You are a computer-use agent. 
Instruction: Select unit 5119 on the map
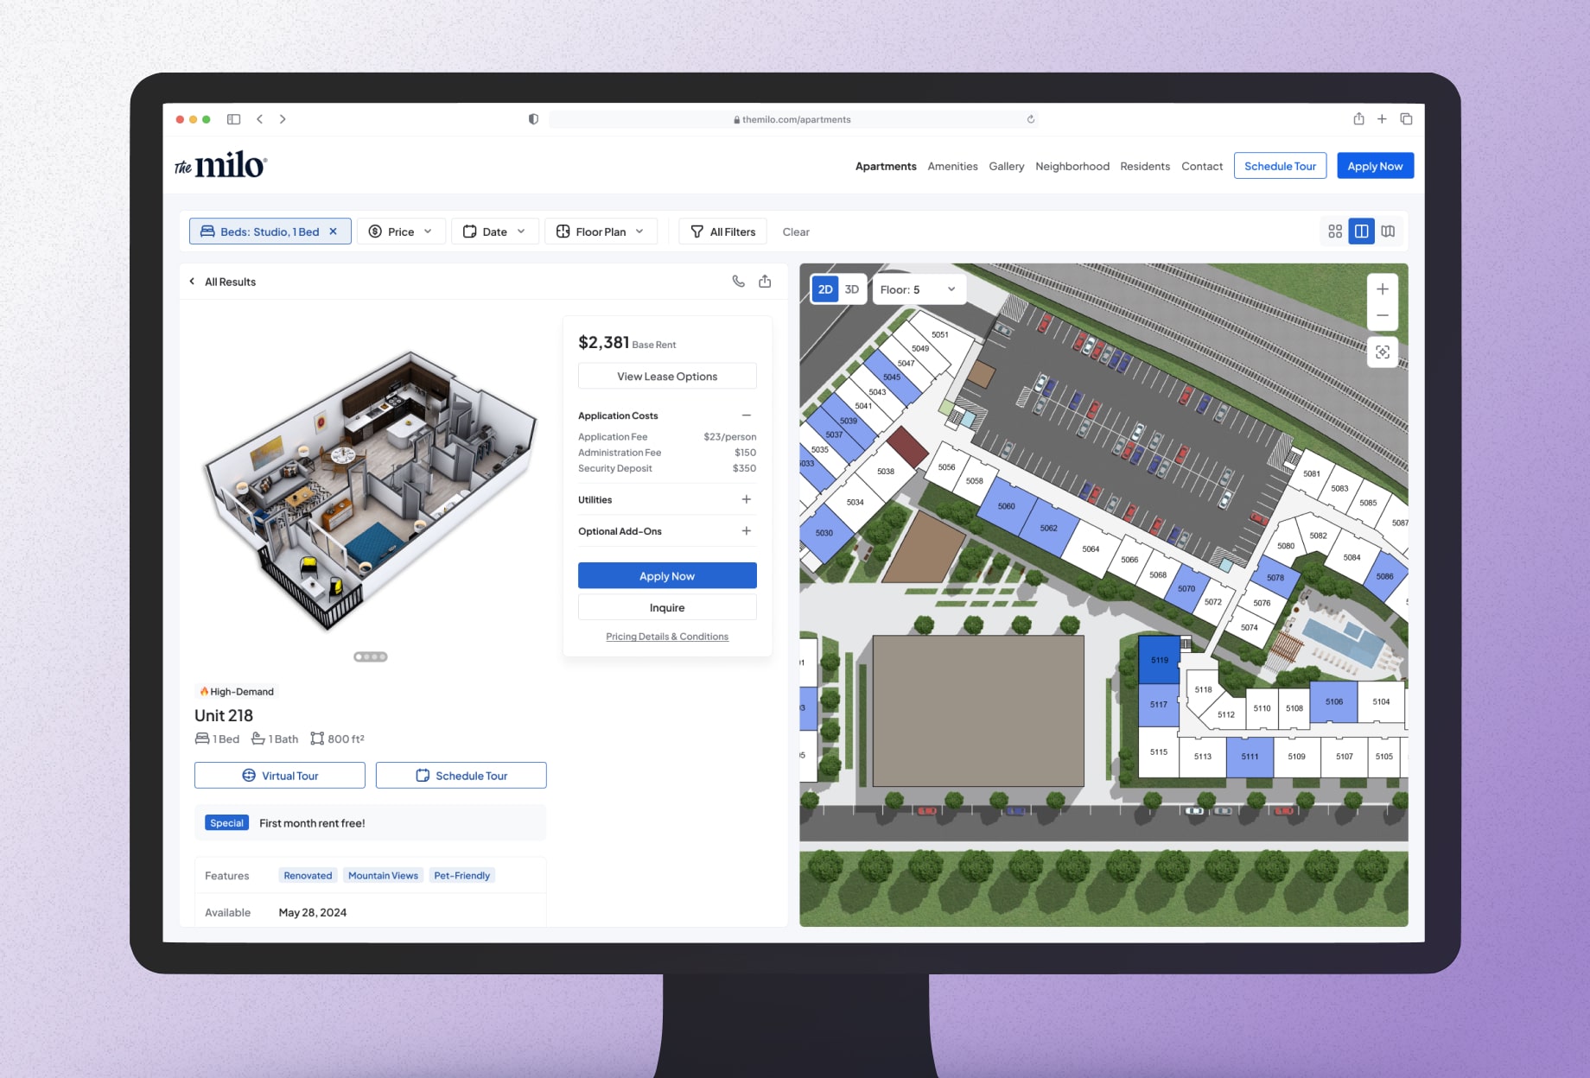(1160, 660)
